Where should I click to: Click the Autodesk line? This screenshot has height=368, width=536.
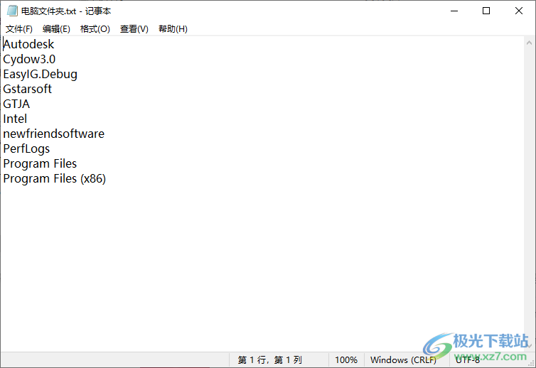click(28, 45)
